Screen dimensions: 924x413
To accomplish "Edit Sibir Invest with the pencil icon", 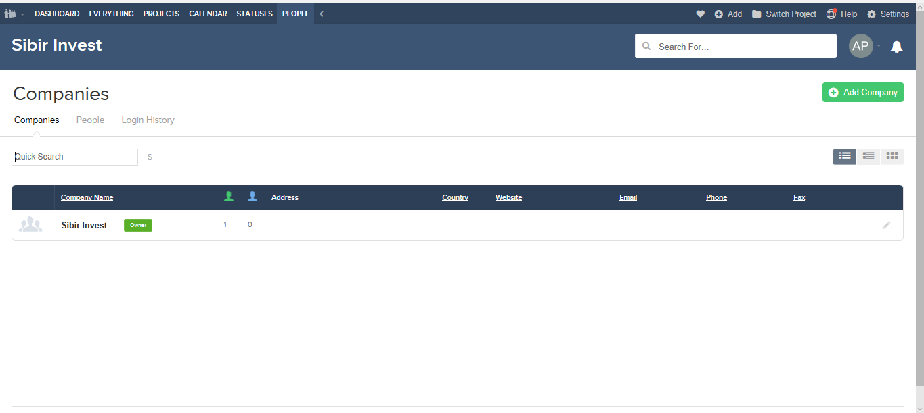I will click(x=887, y=225).
